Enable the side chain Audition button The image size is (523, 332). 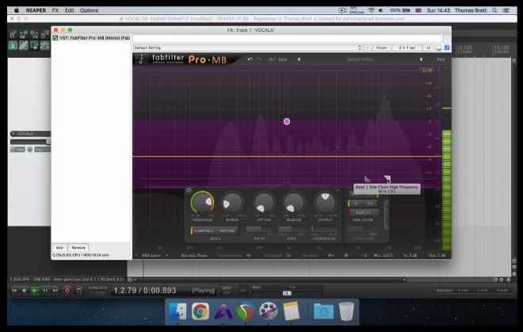click(363, 212)
